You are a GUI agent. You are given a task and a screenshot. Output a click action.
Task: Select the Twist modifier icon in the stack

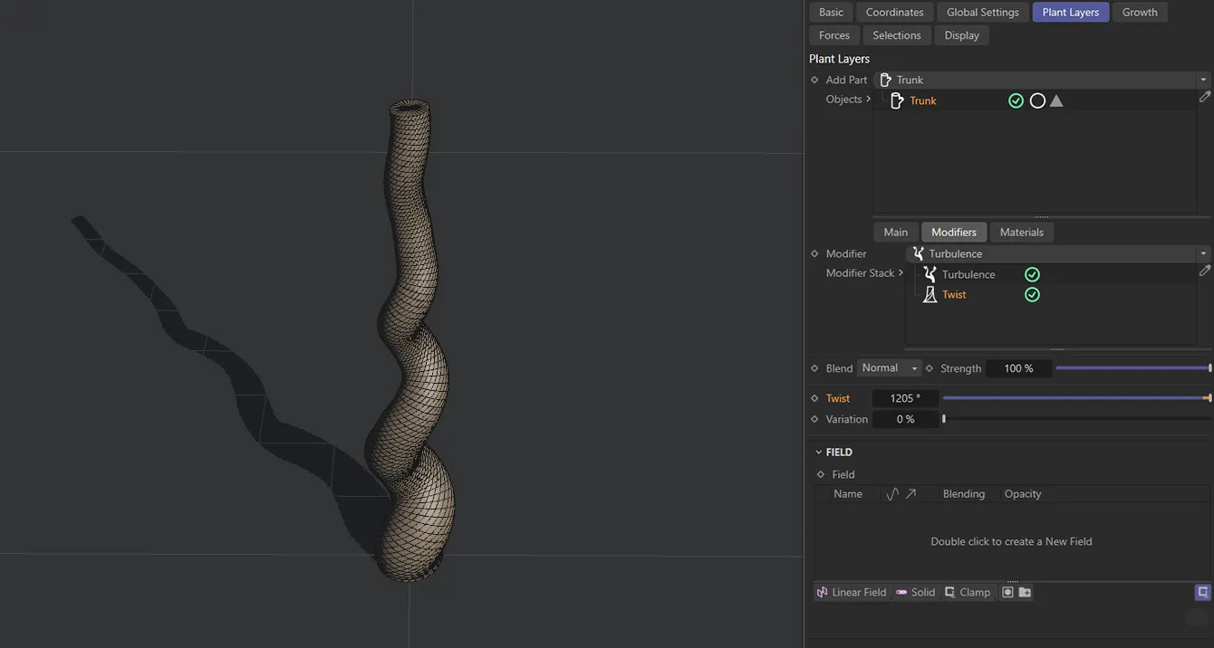click(930, 294)
